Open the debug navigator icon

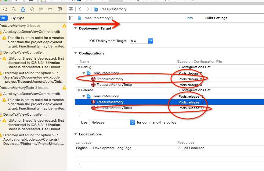[41, 9]
